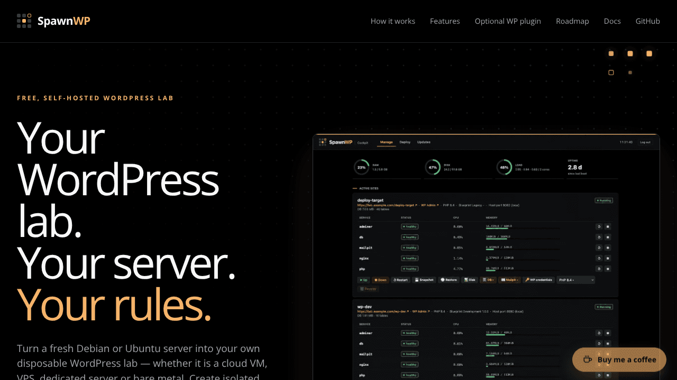Click the ACTIVE SITES heading
The image size is (677, 380).
(369, 188)
